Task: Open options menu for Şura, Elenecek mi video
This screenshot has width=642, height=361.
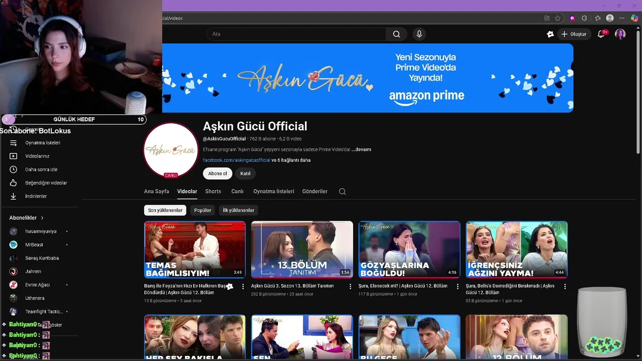Action: click(457, 286)
